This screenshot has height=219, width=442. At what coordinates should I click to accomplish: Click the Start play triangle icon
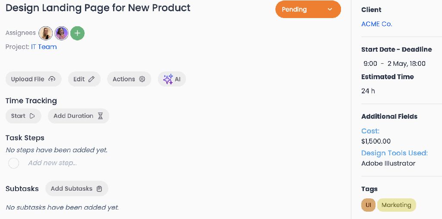(32, 116)
